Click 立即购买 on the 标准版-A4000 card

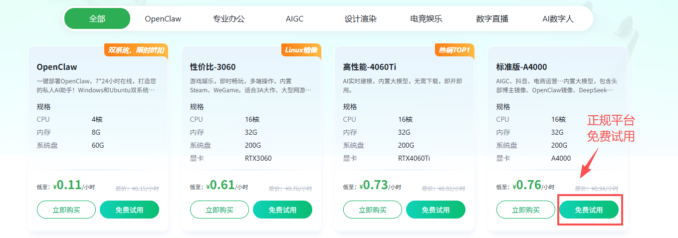coord(526,210)
